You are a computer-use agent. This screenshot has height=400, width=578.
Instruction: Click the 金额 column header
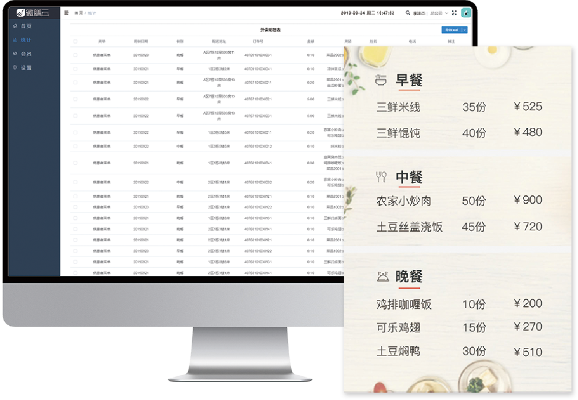coord(310,41)
